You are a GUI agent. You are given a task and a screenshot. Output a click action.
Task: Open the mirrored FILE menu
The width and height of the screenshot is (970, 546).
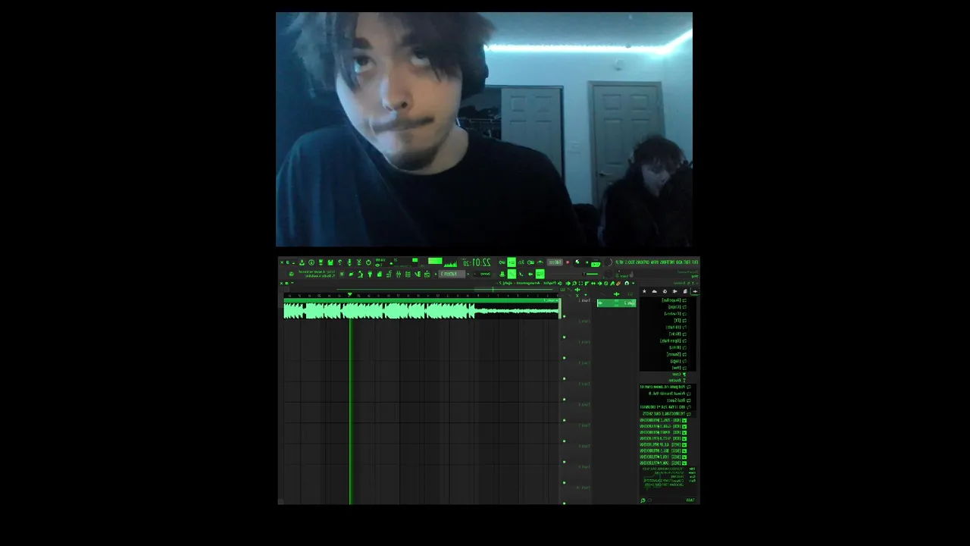pos(694,262)
